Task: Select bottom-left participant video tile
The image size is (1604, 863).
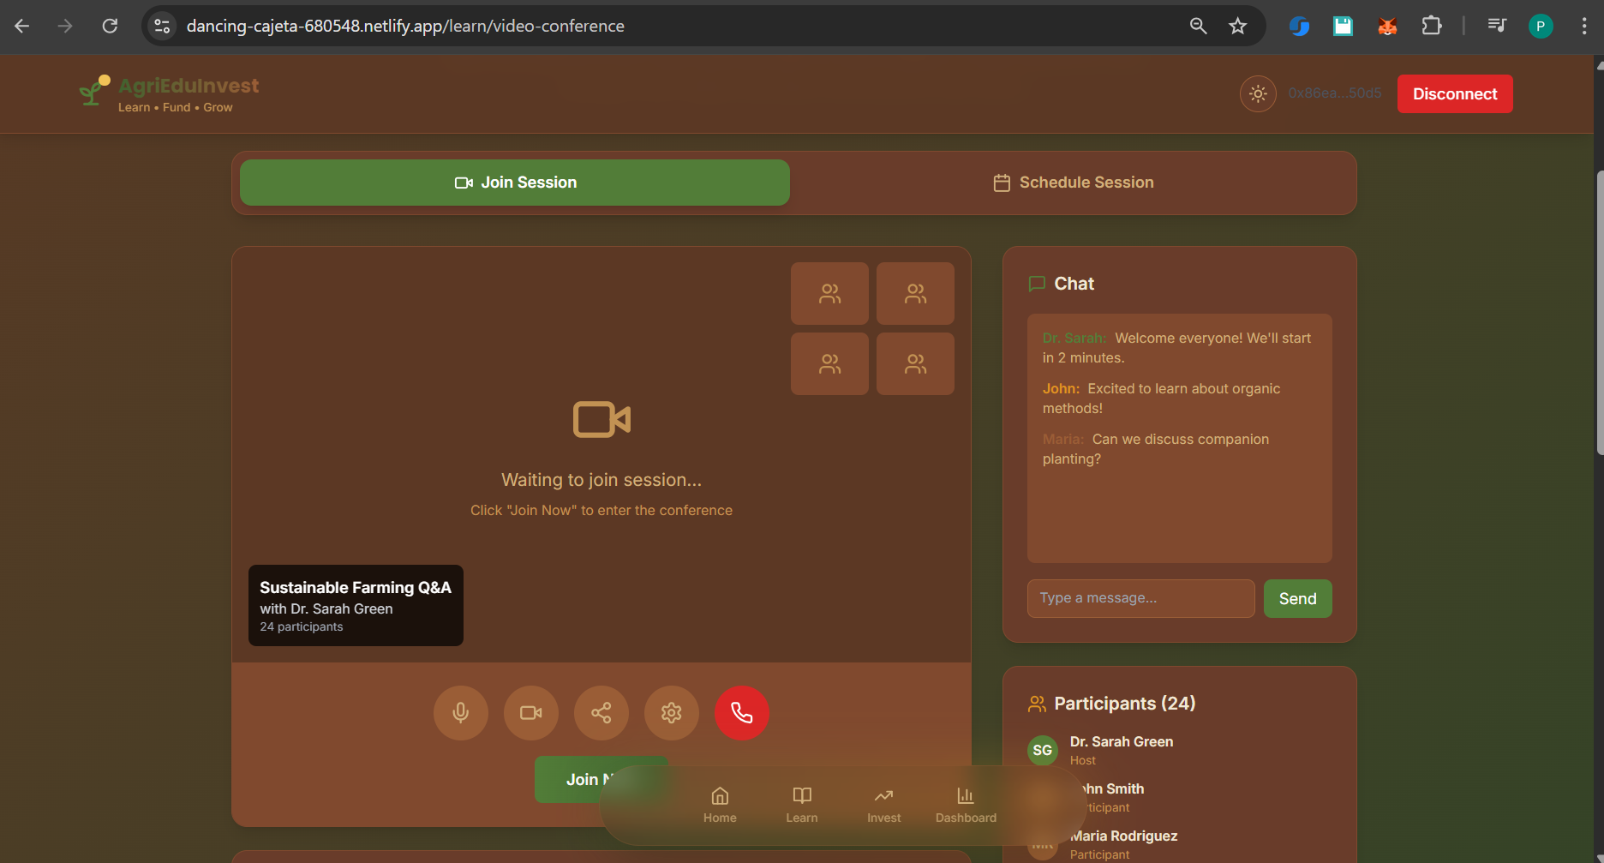Action: [829, 363]
